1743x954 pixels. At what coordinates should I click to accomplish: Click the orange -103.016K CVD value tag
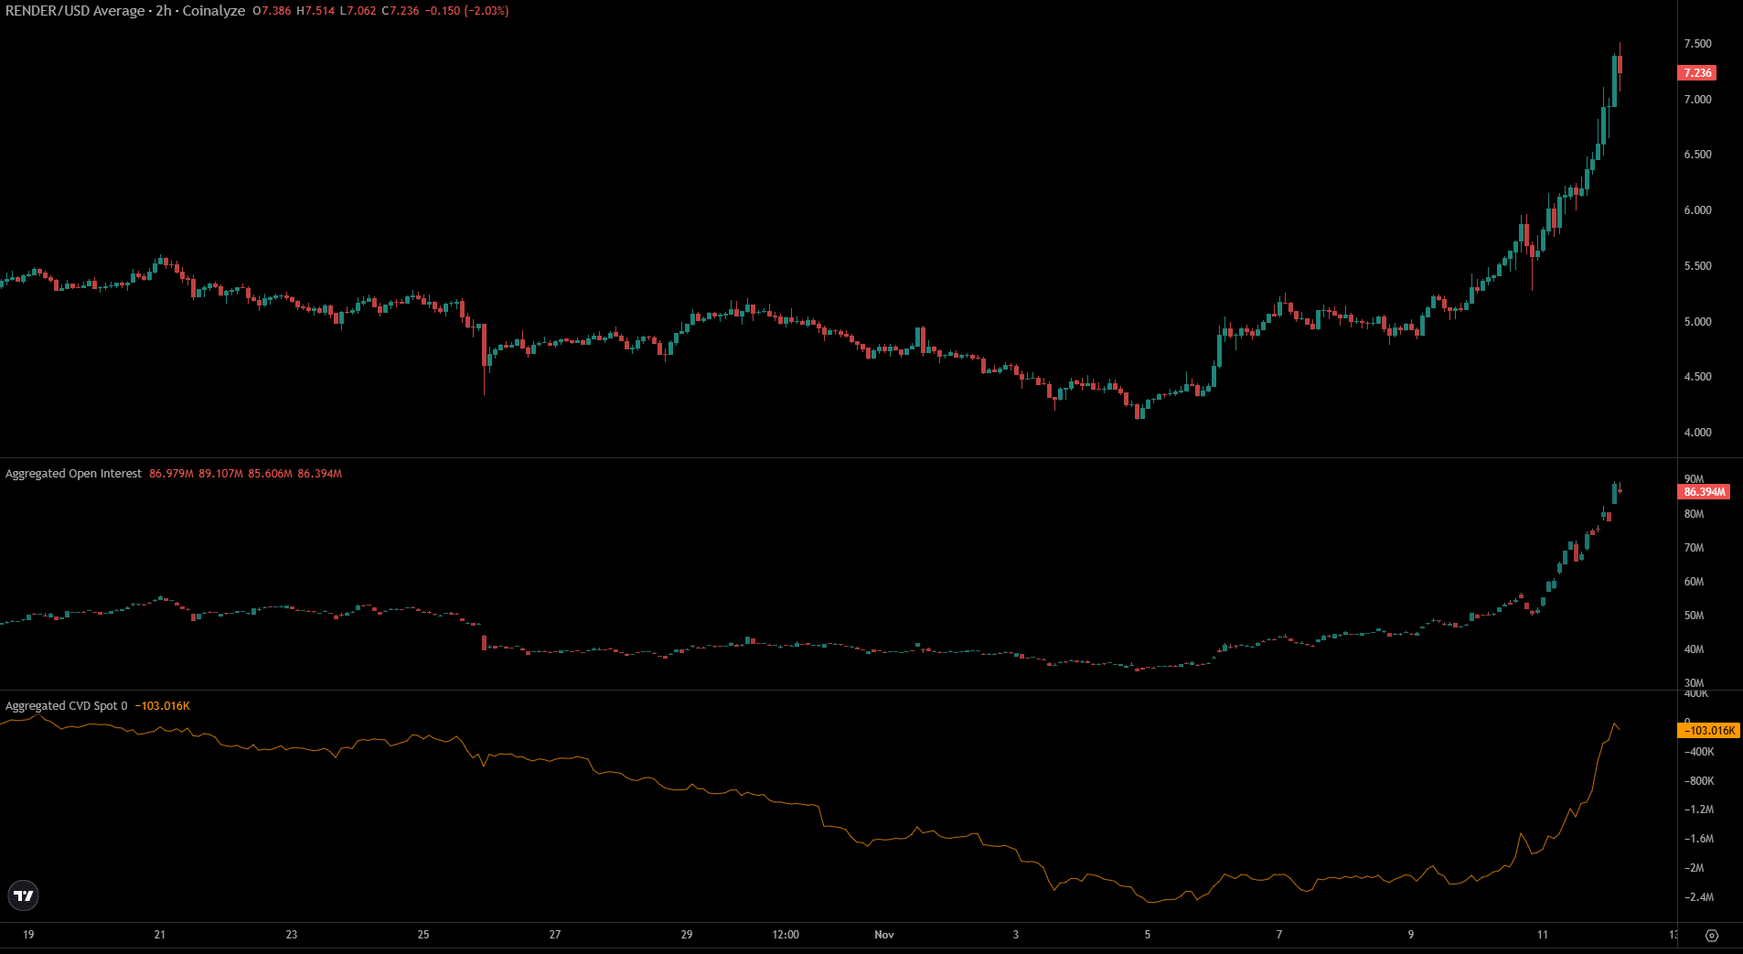(x=1708, y=731)
